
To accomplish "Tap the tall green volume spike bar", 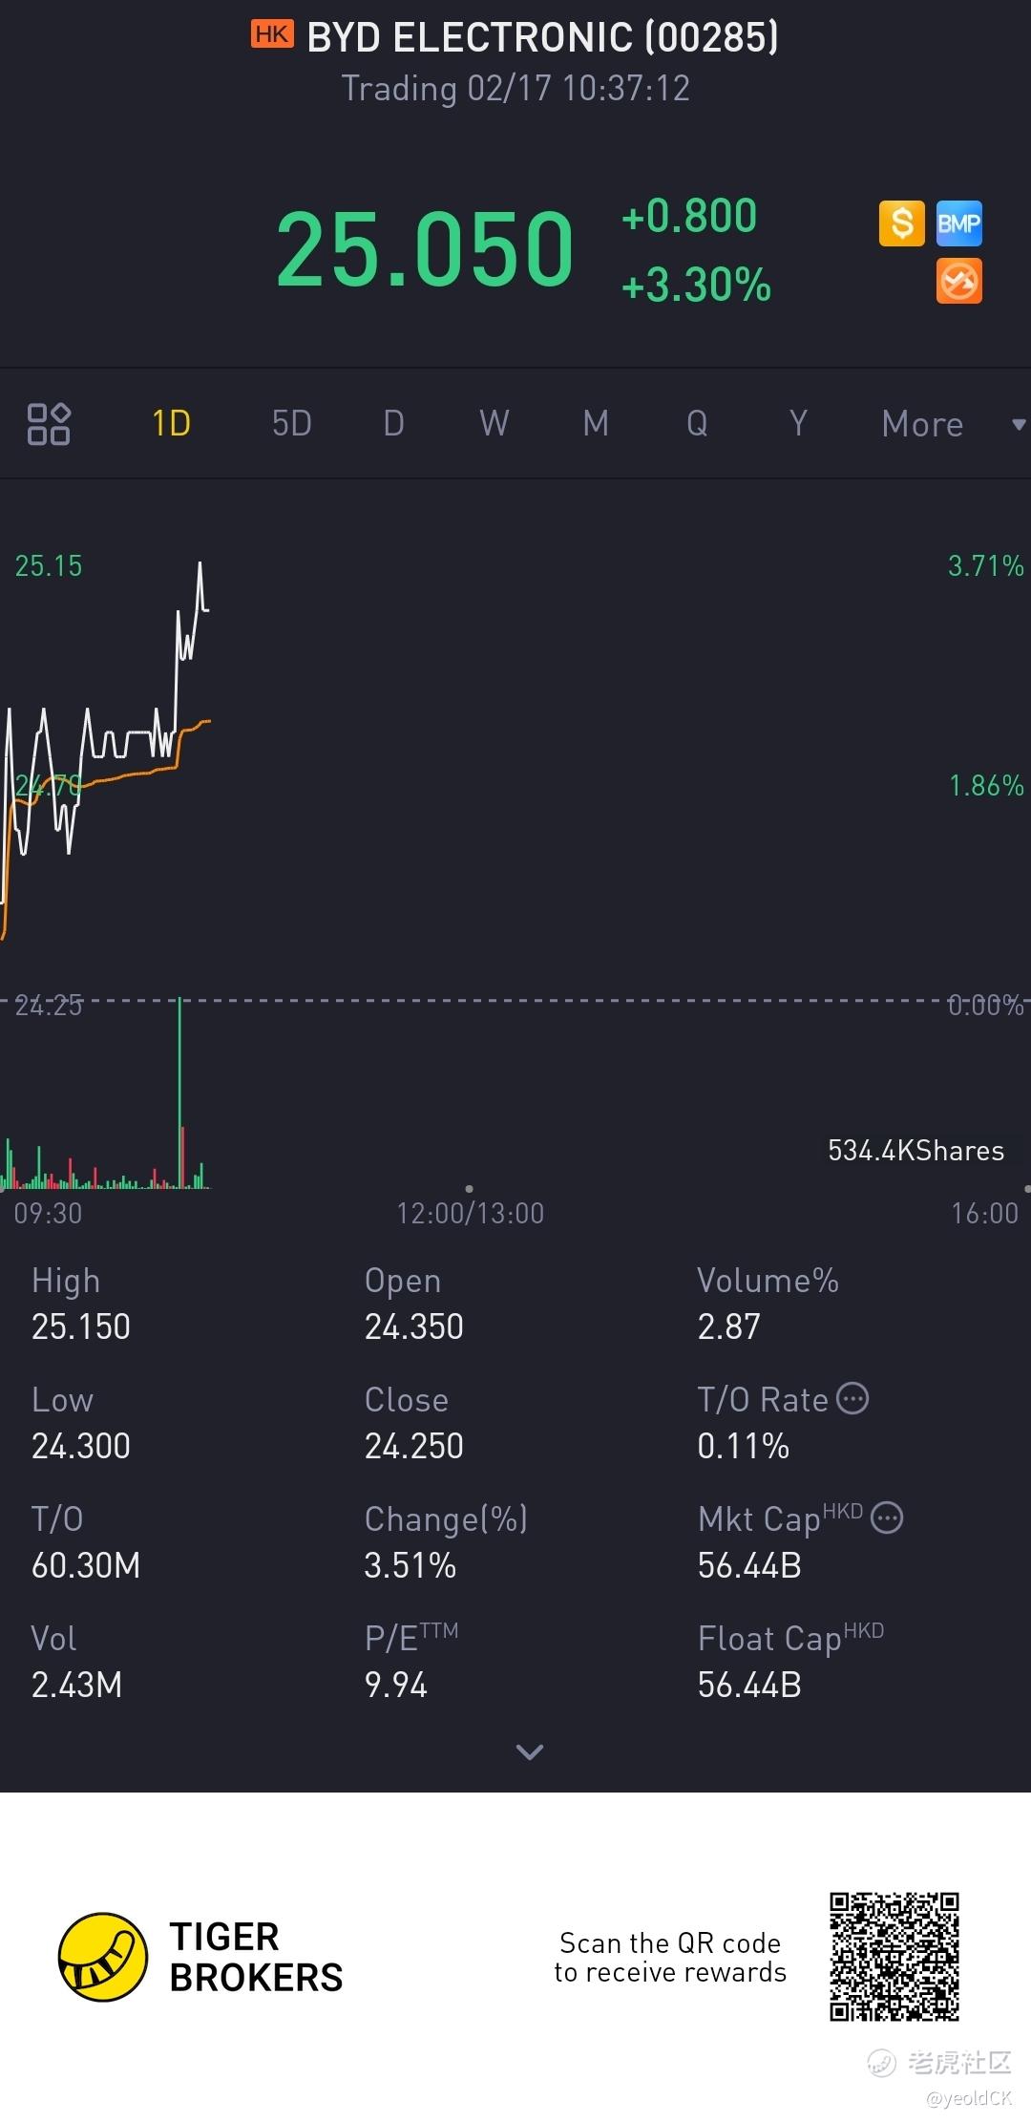I will [179, 1092].
